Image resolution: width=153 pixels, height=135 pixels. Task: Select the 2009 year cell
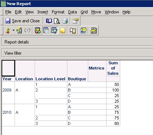pyautogui.click(x=8, y=93)
